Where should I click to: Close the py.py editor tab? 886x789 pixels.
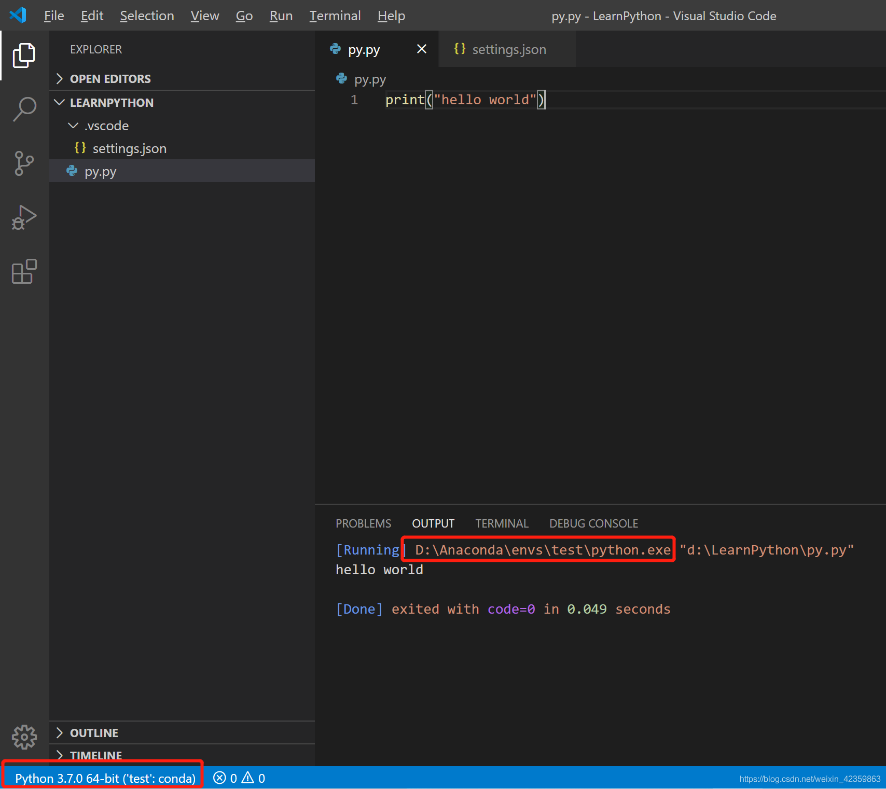[422, 49]
